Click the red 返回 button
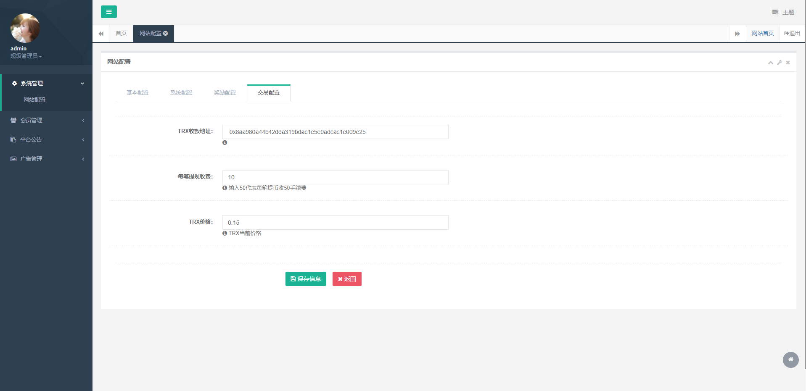806x391 pixels. (x=347, y=279)
